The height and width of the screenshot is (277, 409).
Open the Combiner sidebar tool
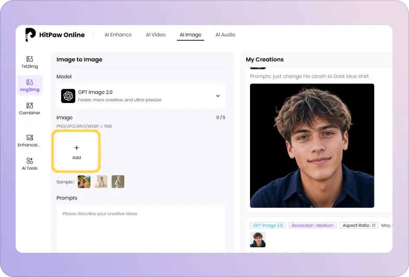[x=29, y=109]
